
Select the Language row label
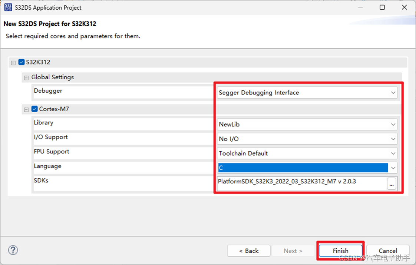[x=47, y=166]
